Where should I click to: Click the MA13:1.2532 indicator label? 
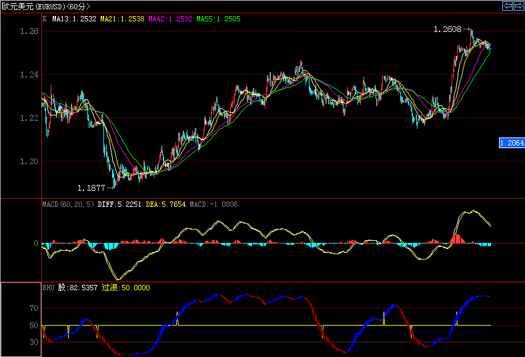click(74, 19)
